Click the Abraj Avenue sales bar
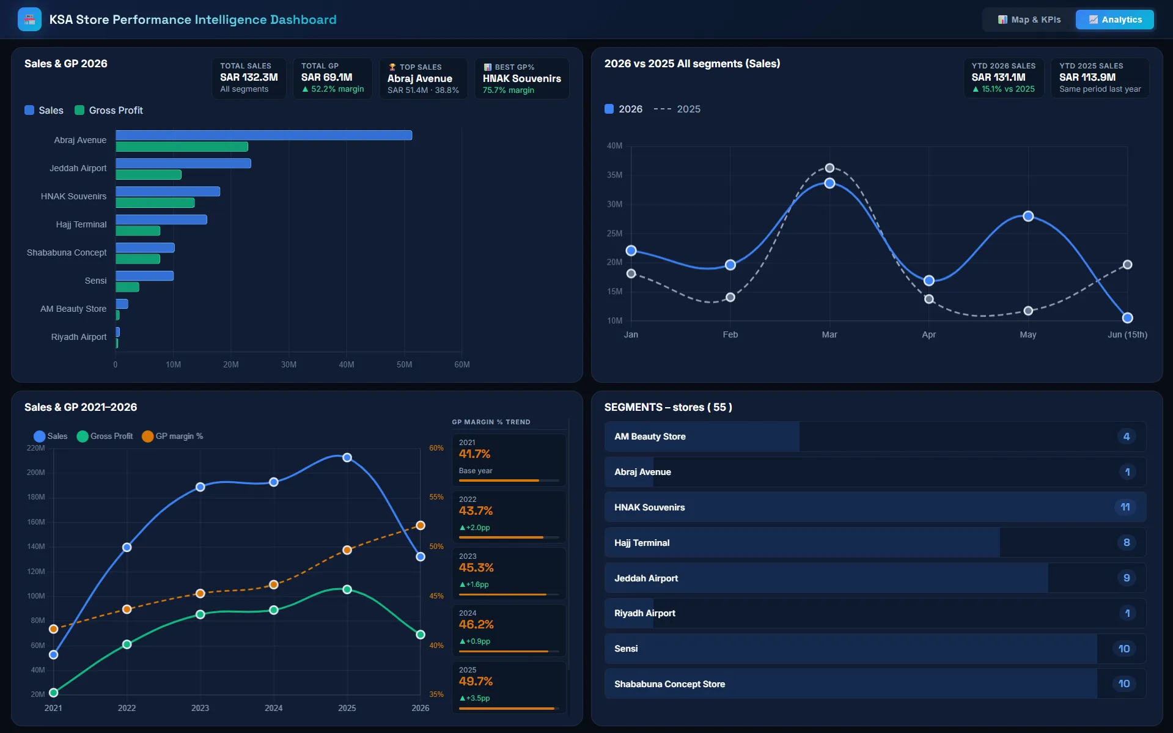Viewport: 1173px width, 733px height. coord(263,135)
